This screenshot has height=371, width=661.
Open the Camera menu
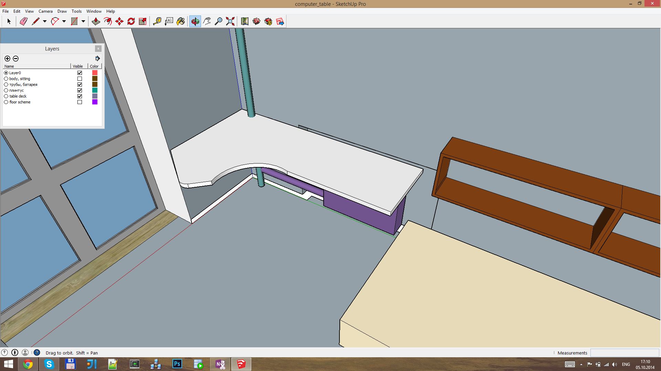(45, 11)
